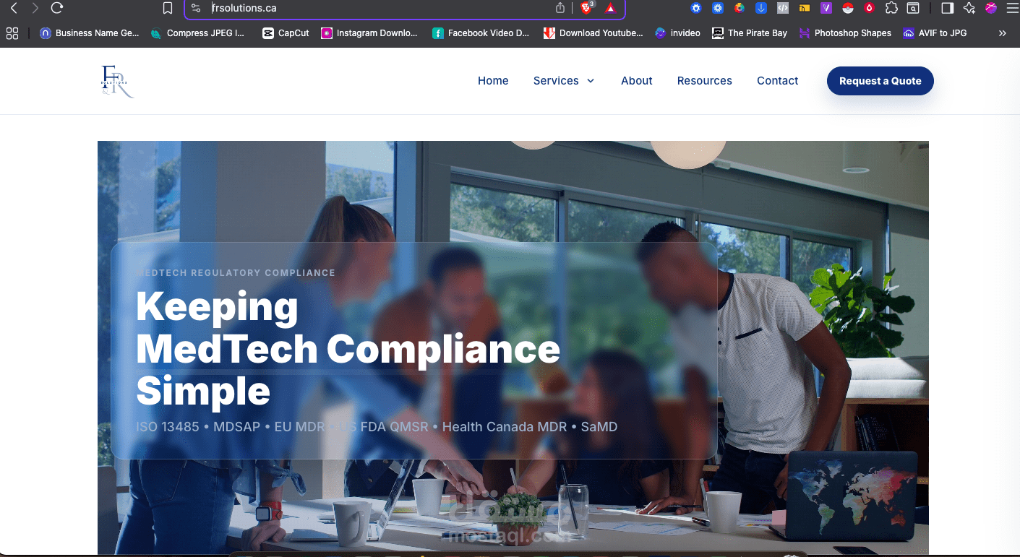Screen dimensions: 1020x557
Task: Open the Services nav menu label
Action: (556, 81)
